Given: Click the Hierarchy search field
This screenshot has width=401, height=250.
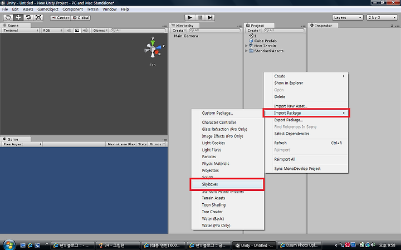Looking at the screenshot, I should pyautogui.click(x=215, y=30).
